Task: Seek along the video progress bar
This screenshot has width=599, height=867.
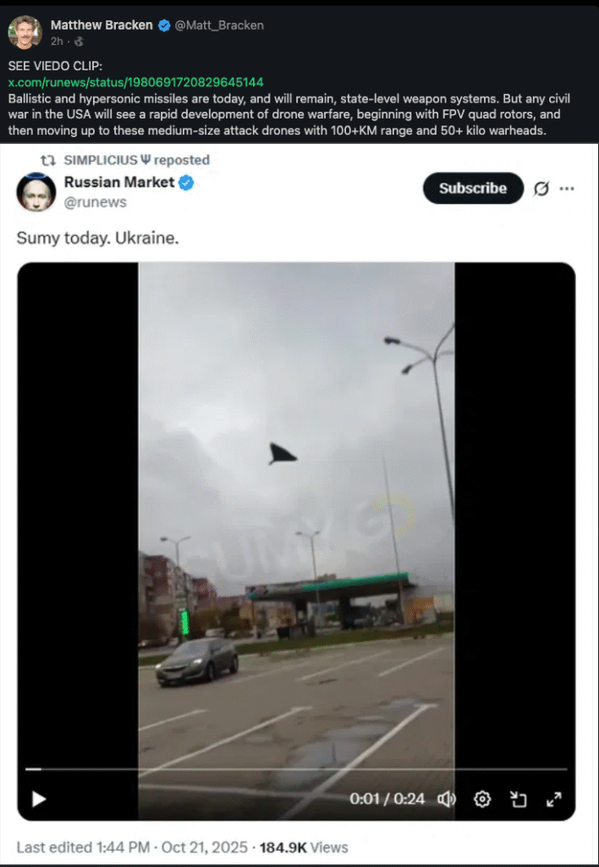Action: [296, 769]
